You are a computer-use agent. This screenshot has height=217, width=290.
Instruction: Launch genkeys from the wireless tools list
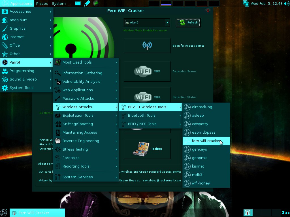click(206, 149)
